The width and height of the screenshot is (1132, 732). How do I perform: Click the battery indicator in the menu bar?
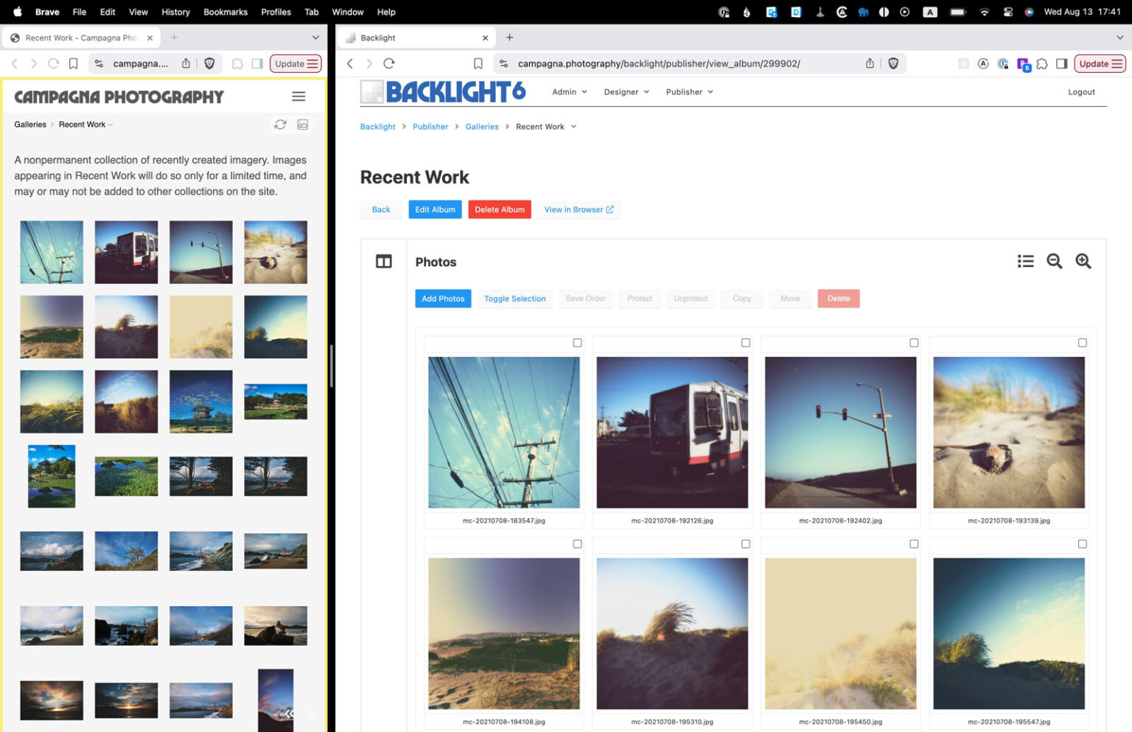[958, 12]
